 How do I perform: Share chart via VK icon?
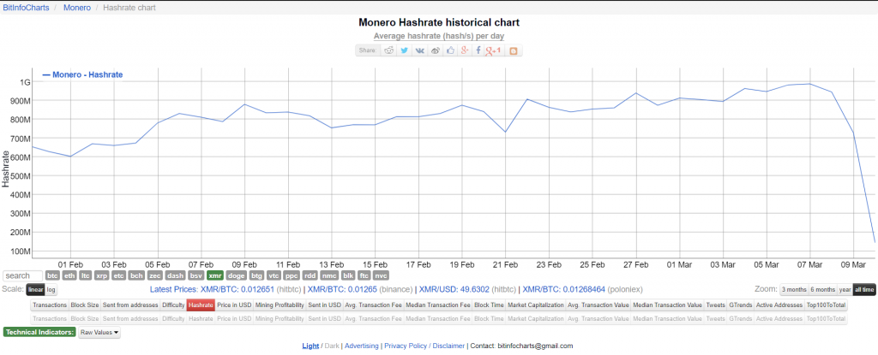[x=419, y=50]
